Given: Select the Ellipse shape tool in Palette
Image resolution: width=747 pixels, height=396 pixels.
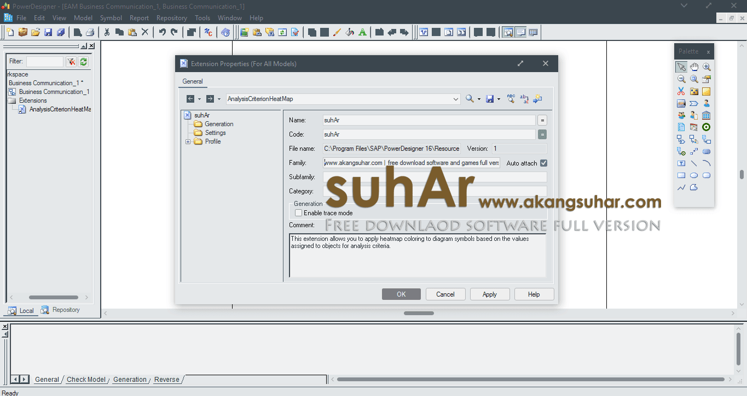Looking at the screenshot, I should coord(694,175).
